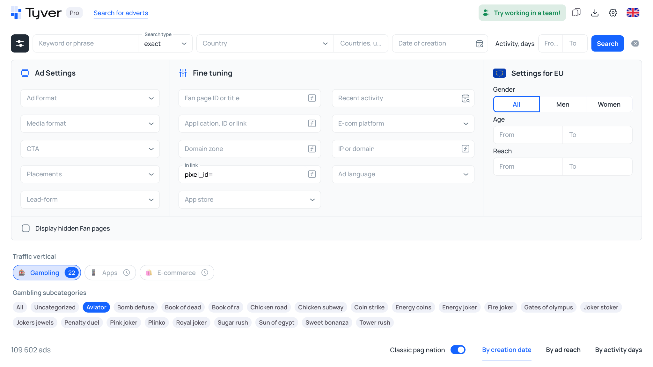Select E-commerce traffic vertical

pos(177,273)
